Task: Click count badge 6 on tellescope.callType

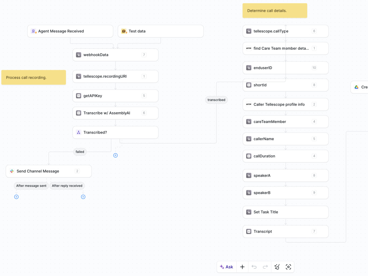Action: [x=314, y=31]
